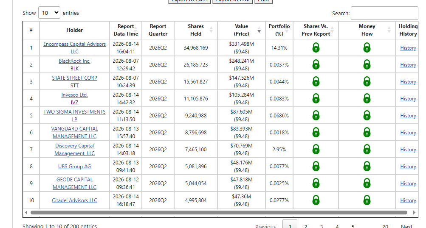Click Money Flow lock icon in Encompass Capital row
Screen dimensions: 426x228
click(367, 48)
